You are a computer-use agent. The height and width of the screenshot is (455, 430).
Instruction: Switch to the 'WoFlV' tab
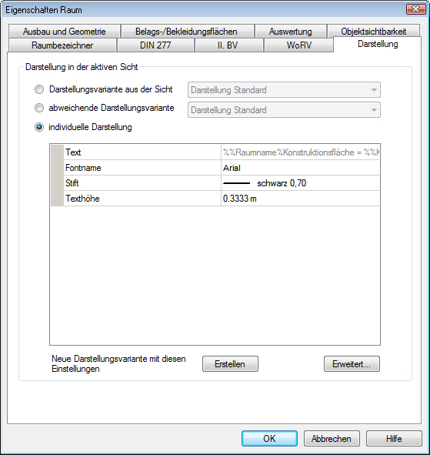[x=298, y=45]
